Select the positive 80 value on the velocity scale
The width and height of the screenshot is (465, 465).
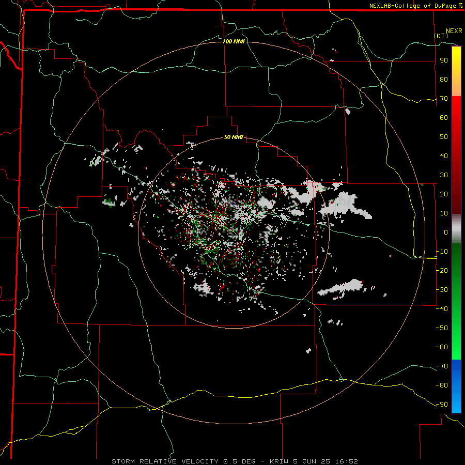click(x=444, y=80)
